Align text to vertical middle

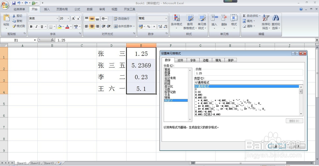coord(92,19)
